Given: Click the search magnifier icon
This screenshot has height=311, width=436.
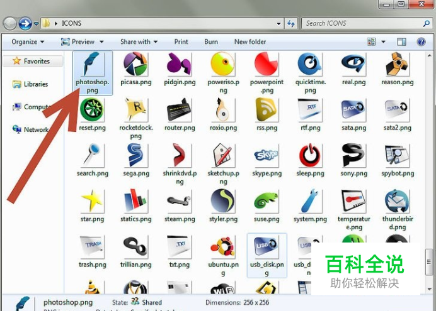Looking at the screenshot, I should pyautogui.click(x=427, y=24).
